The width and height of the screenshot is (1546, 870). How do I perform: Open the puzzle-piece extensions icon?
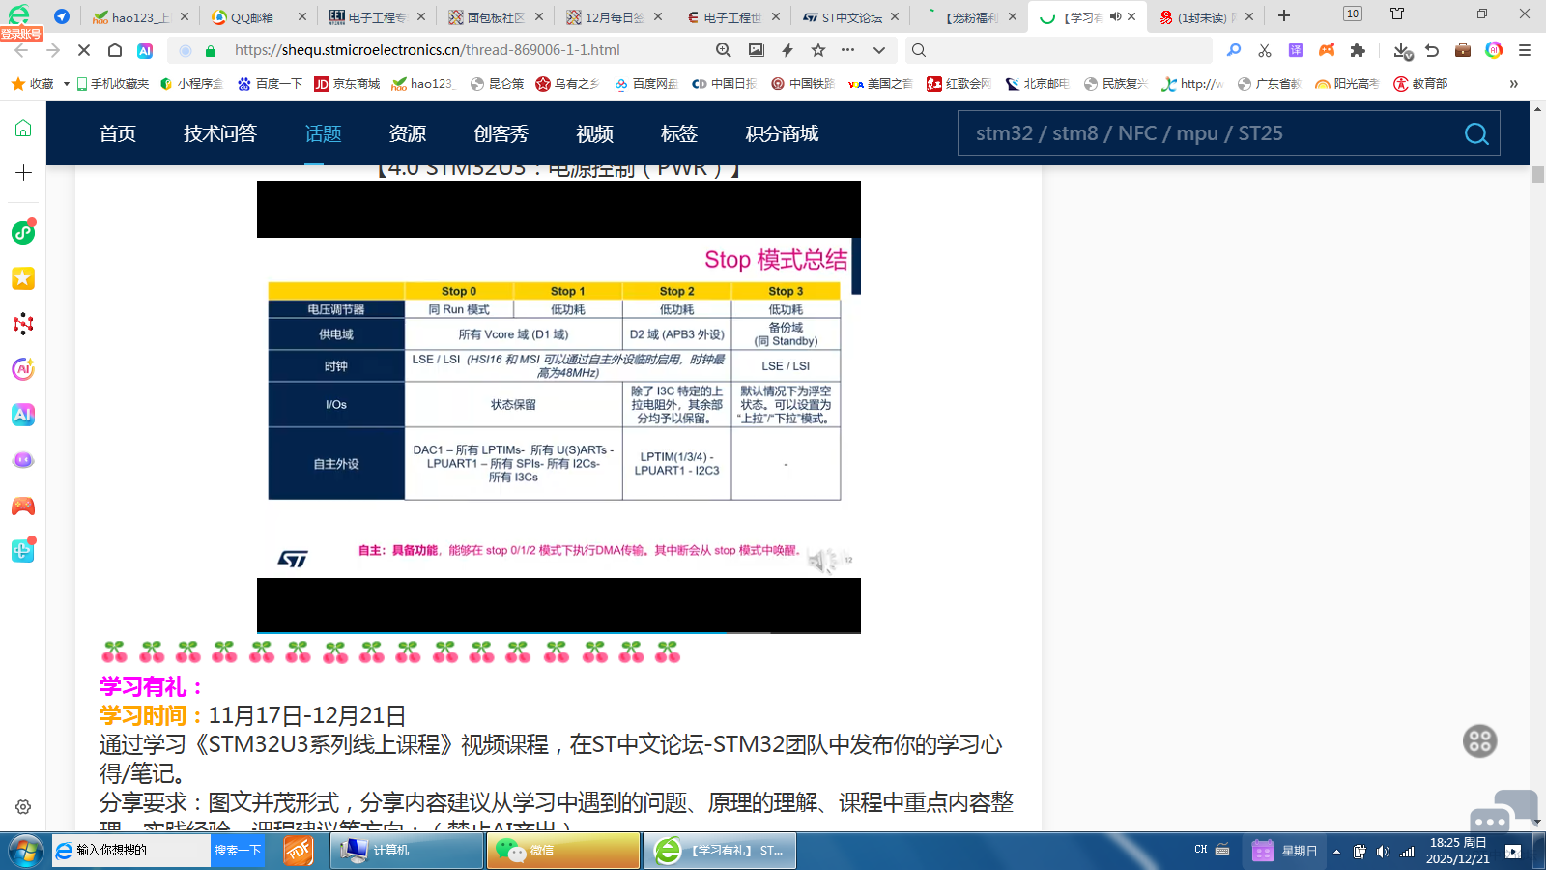(1358, 50)
